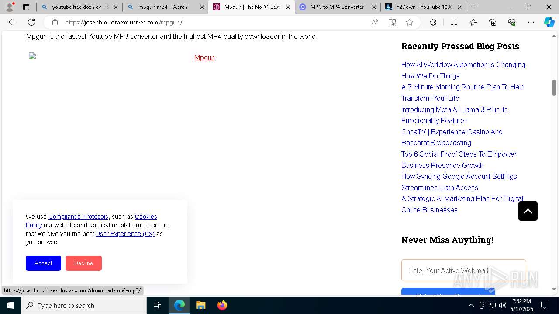559x314 pixels.
Task: Open Introducing Meta AI Llama 3 post
Action: coord(455,115)
